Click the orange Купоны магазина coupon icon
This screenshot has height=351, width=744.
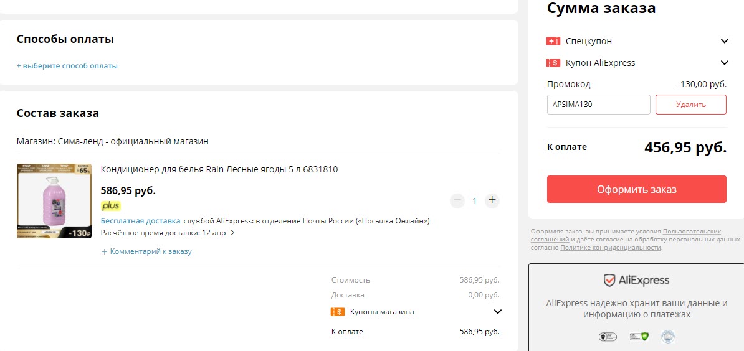337,312
